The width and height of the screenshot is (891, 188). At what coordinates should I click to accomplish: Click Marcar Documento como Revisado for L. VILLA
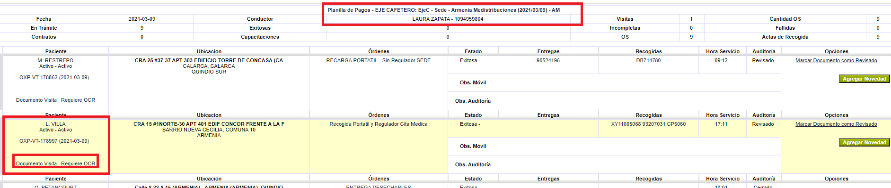[x=836, y=124]
